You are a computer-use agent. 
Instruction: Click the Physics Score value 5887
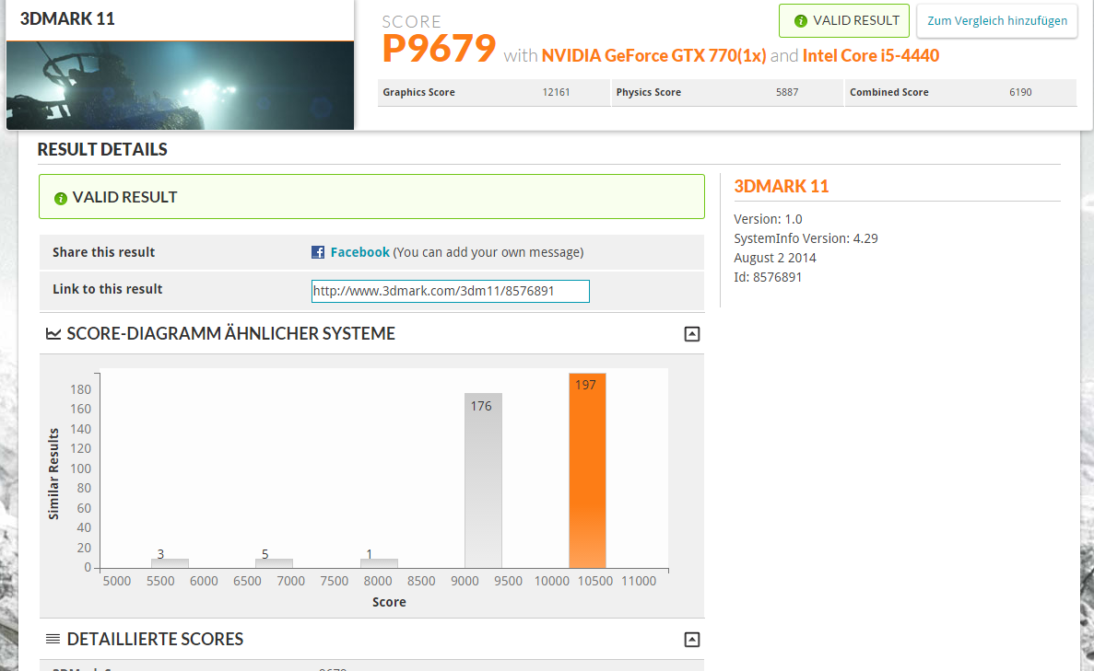click(x=787, y=92)
